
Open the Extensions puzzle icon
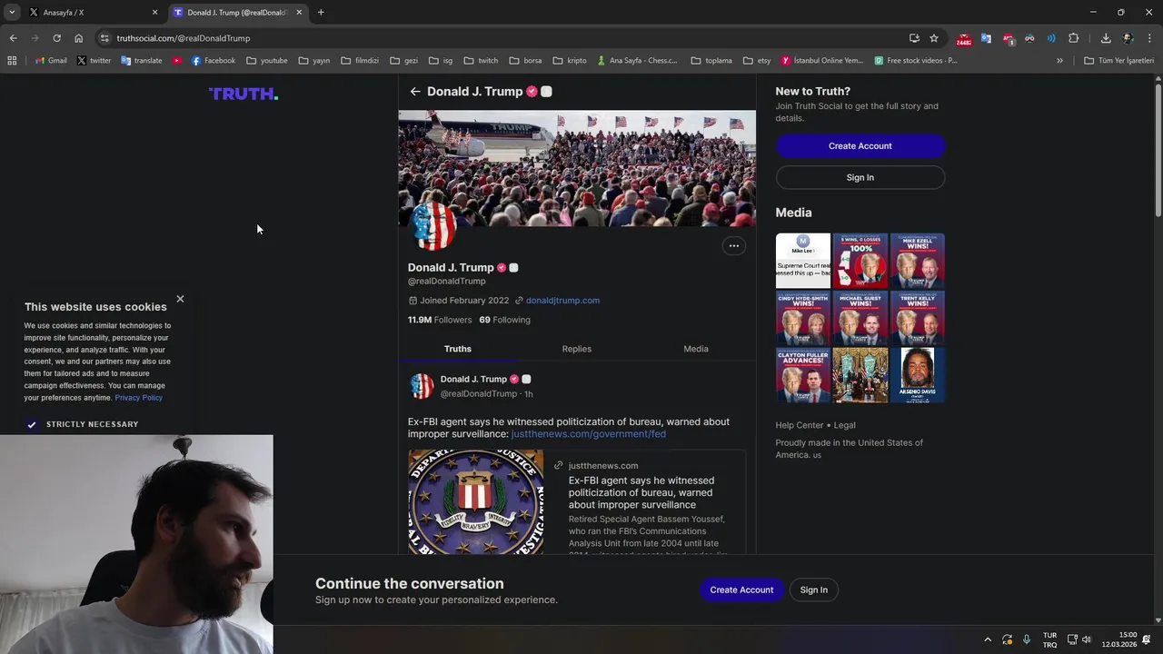(x=1074, y=38)
